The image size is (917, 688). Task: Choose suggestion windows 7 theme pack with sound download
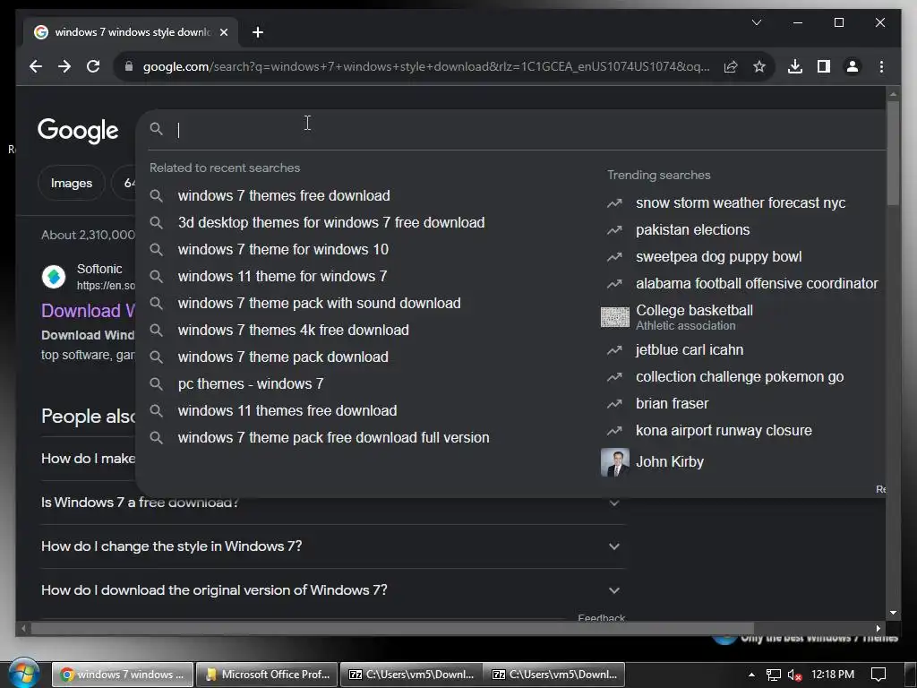pos(320,303)
